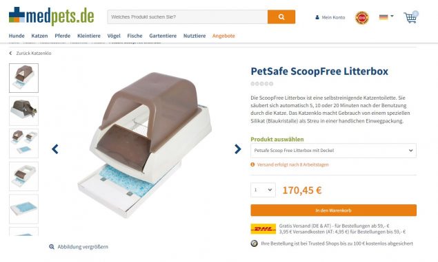This screenshot has height=262, width=438.
Task: Expand the Produkt auswählen dropdown
Action: click(333, 151)
